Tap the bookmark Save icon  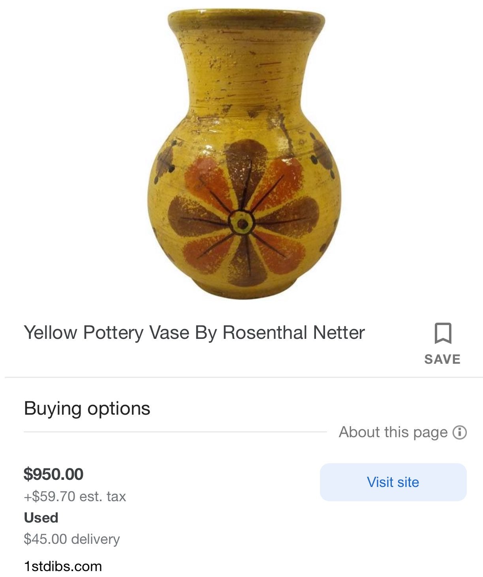tap(443, 334)
